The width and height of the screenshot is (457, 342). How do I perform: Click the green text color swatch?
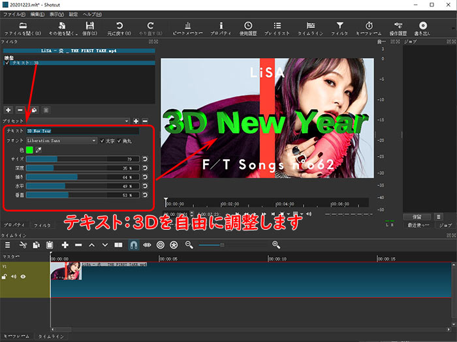29,150
